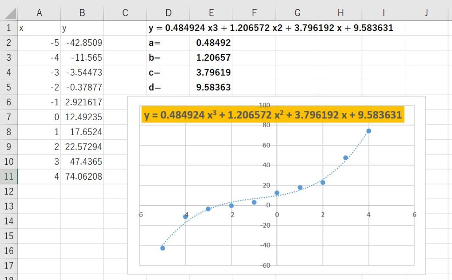Click the chart data point at x=4
The height and width of the screenshot is (280, 452).
[x=369, y=131]
